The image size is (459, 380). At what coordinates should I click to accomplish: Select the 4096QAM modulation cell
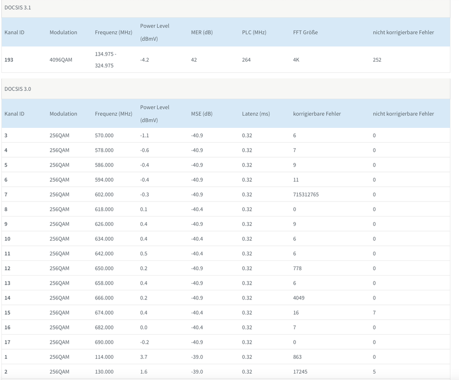[61, 60]
